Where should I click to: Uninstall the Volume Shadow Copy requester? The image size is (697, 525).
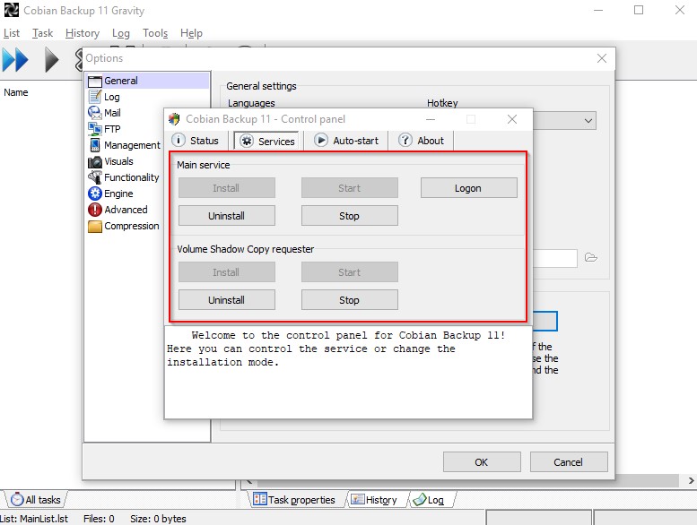(227, 300)
